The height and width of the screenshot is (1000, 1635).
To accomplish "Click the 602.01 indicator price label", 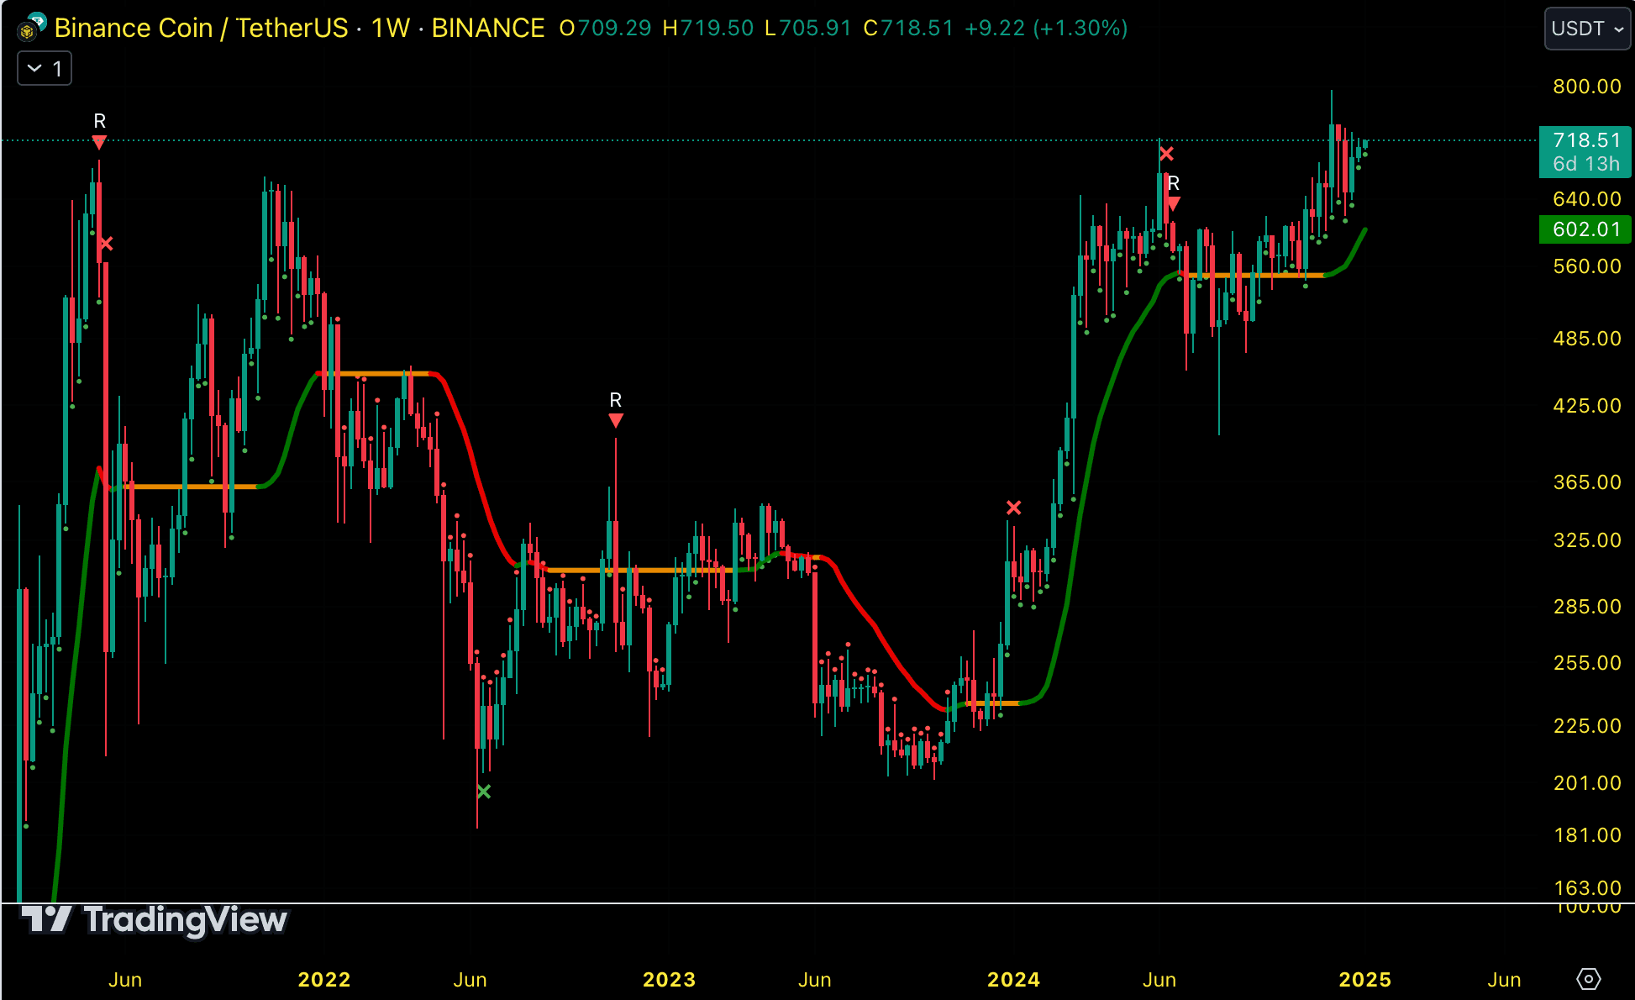I will click(x=1585, y=229).
